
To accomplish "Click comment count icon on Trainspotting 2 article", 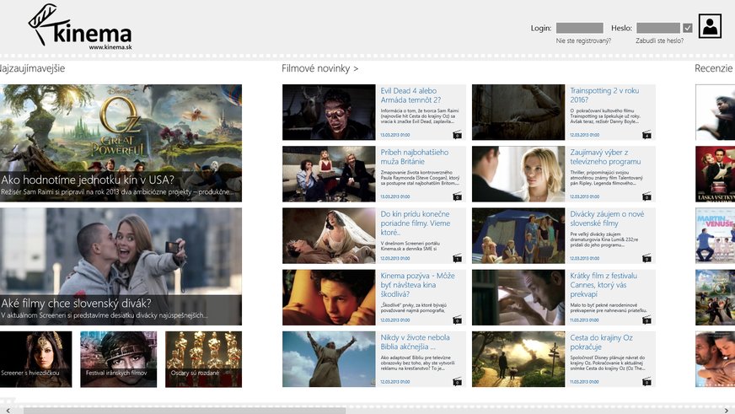I will pyautogui.click(x=647, y=135).
